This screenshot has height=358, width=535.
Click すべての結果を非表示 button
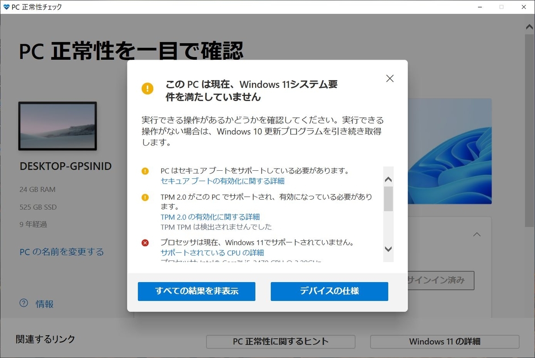click(x=197, y=292)
